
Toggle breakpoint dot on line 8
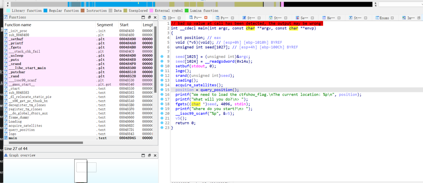tap(162, 56)
